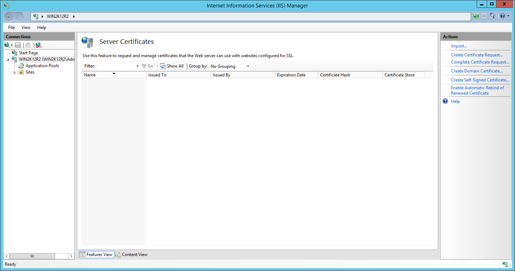The height and width of the screenshot is (271, 515).
Task: Click the Connections scrollbar right arrow
Action: [x=71, y=256]
